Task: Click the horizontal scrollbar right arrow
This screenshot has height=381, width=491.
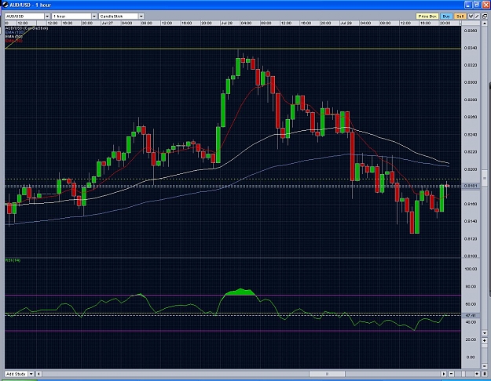Action: (x=444, y=374)
